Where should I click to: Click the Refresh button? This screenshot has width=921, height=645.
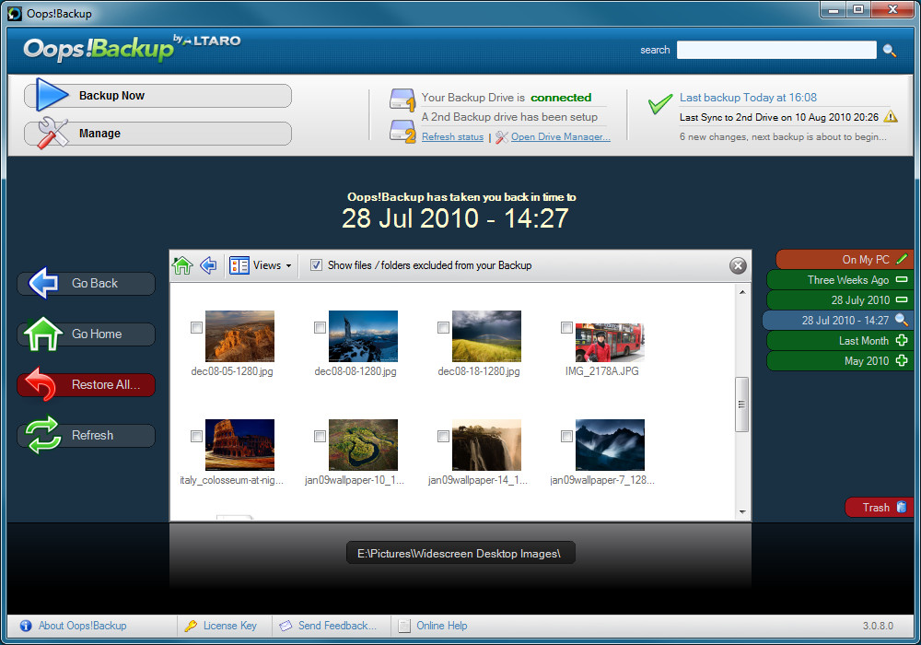pyautogui.click(x=87, y=435)
